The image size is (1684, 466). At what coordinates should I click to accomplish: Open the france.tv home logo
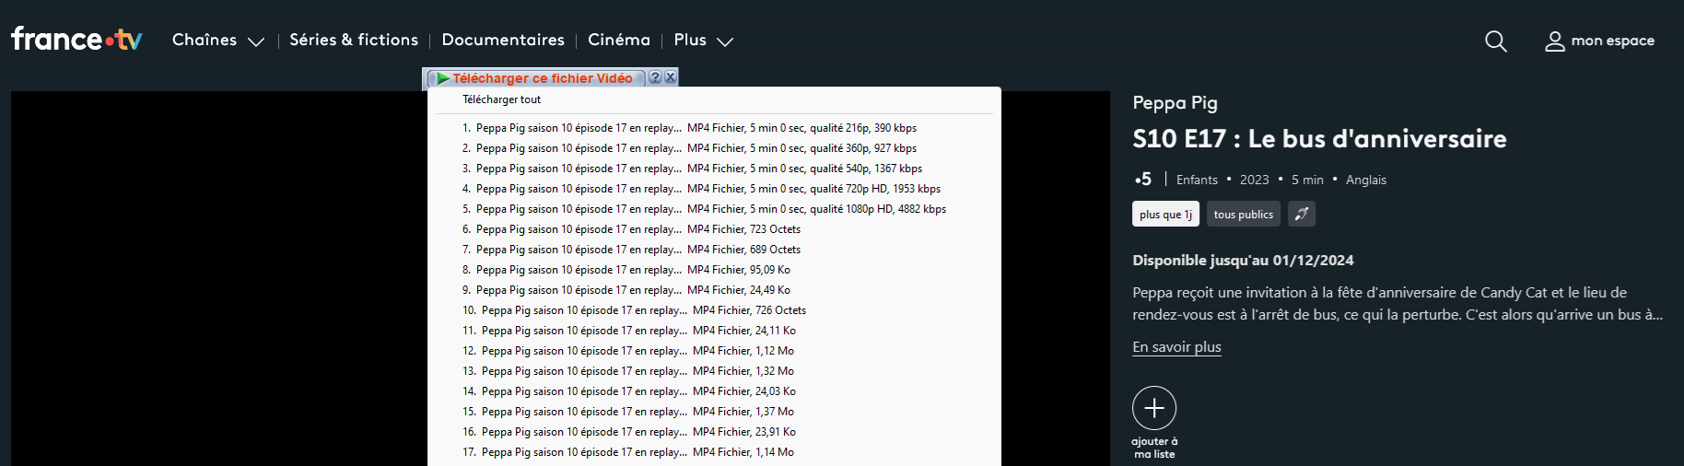[76, 39]
